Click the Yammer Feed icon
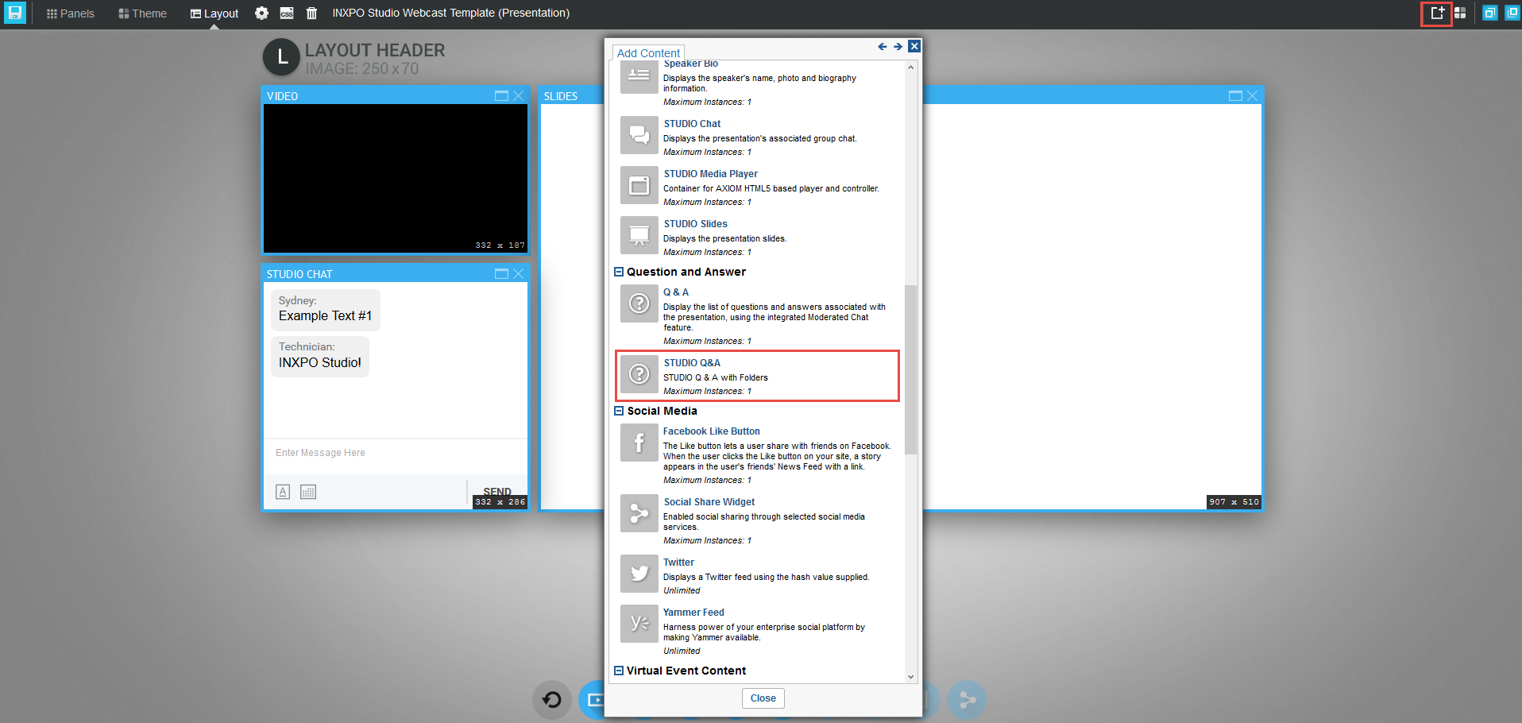This screenshot has height=723, width=1522. [639, 624]
